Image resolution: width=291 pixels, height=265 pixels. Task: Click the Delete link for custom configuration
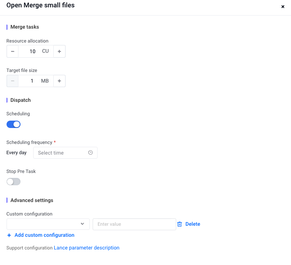(193, 224)
